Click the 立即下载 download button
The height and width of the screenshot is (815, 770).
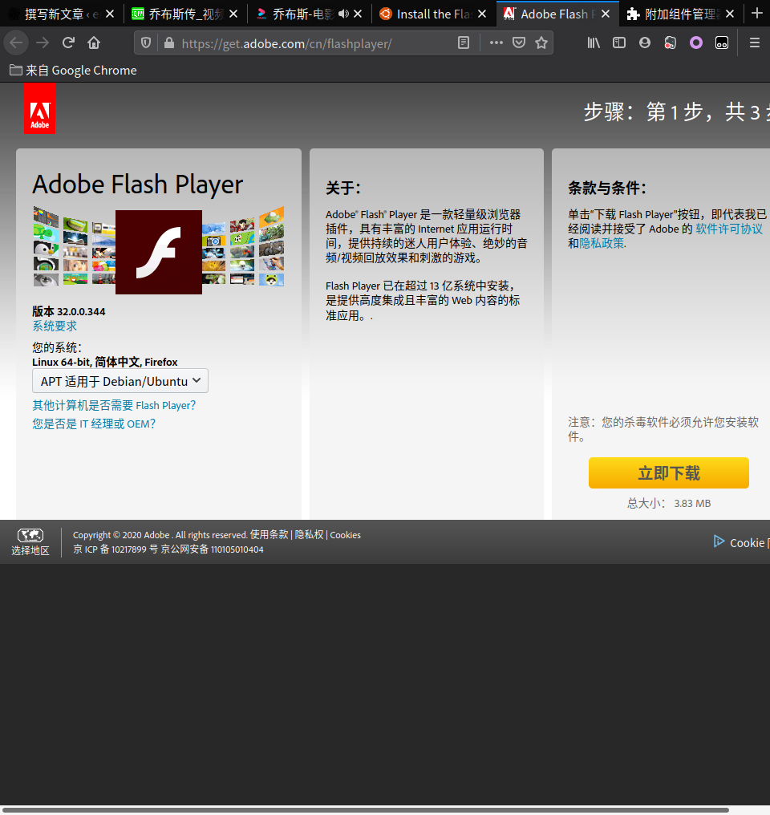click(x=668, y=473)
